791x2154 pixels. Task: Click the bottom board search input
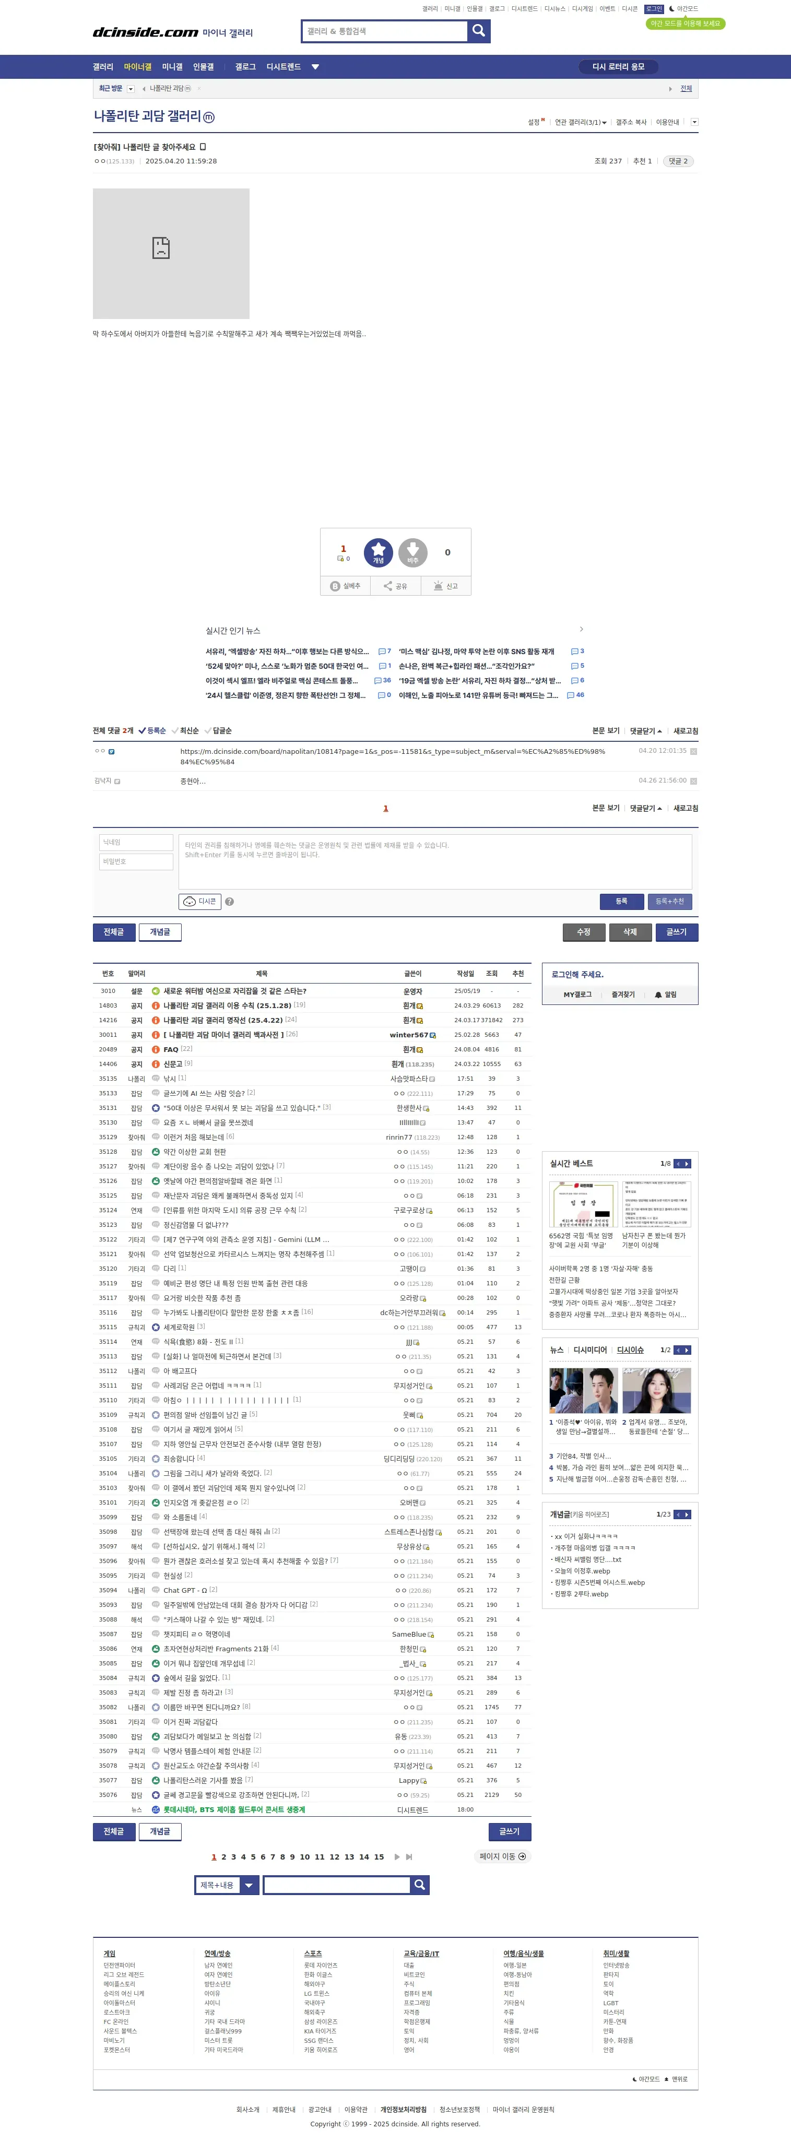point(337,1885)
